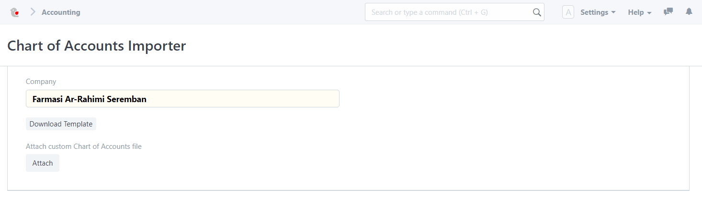Open the chat messages icon
This screenshot has width=702, height=199.
pyautogui.click(x=668, y=12)
